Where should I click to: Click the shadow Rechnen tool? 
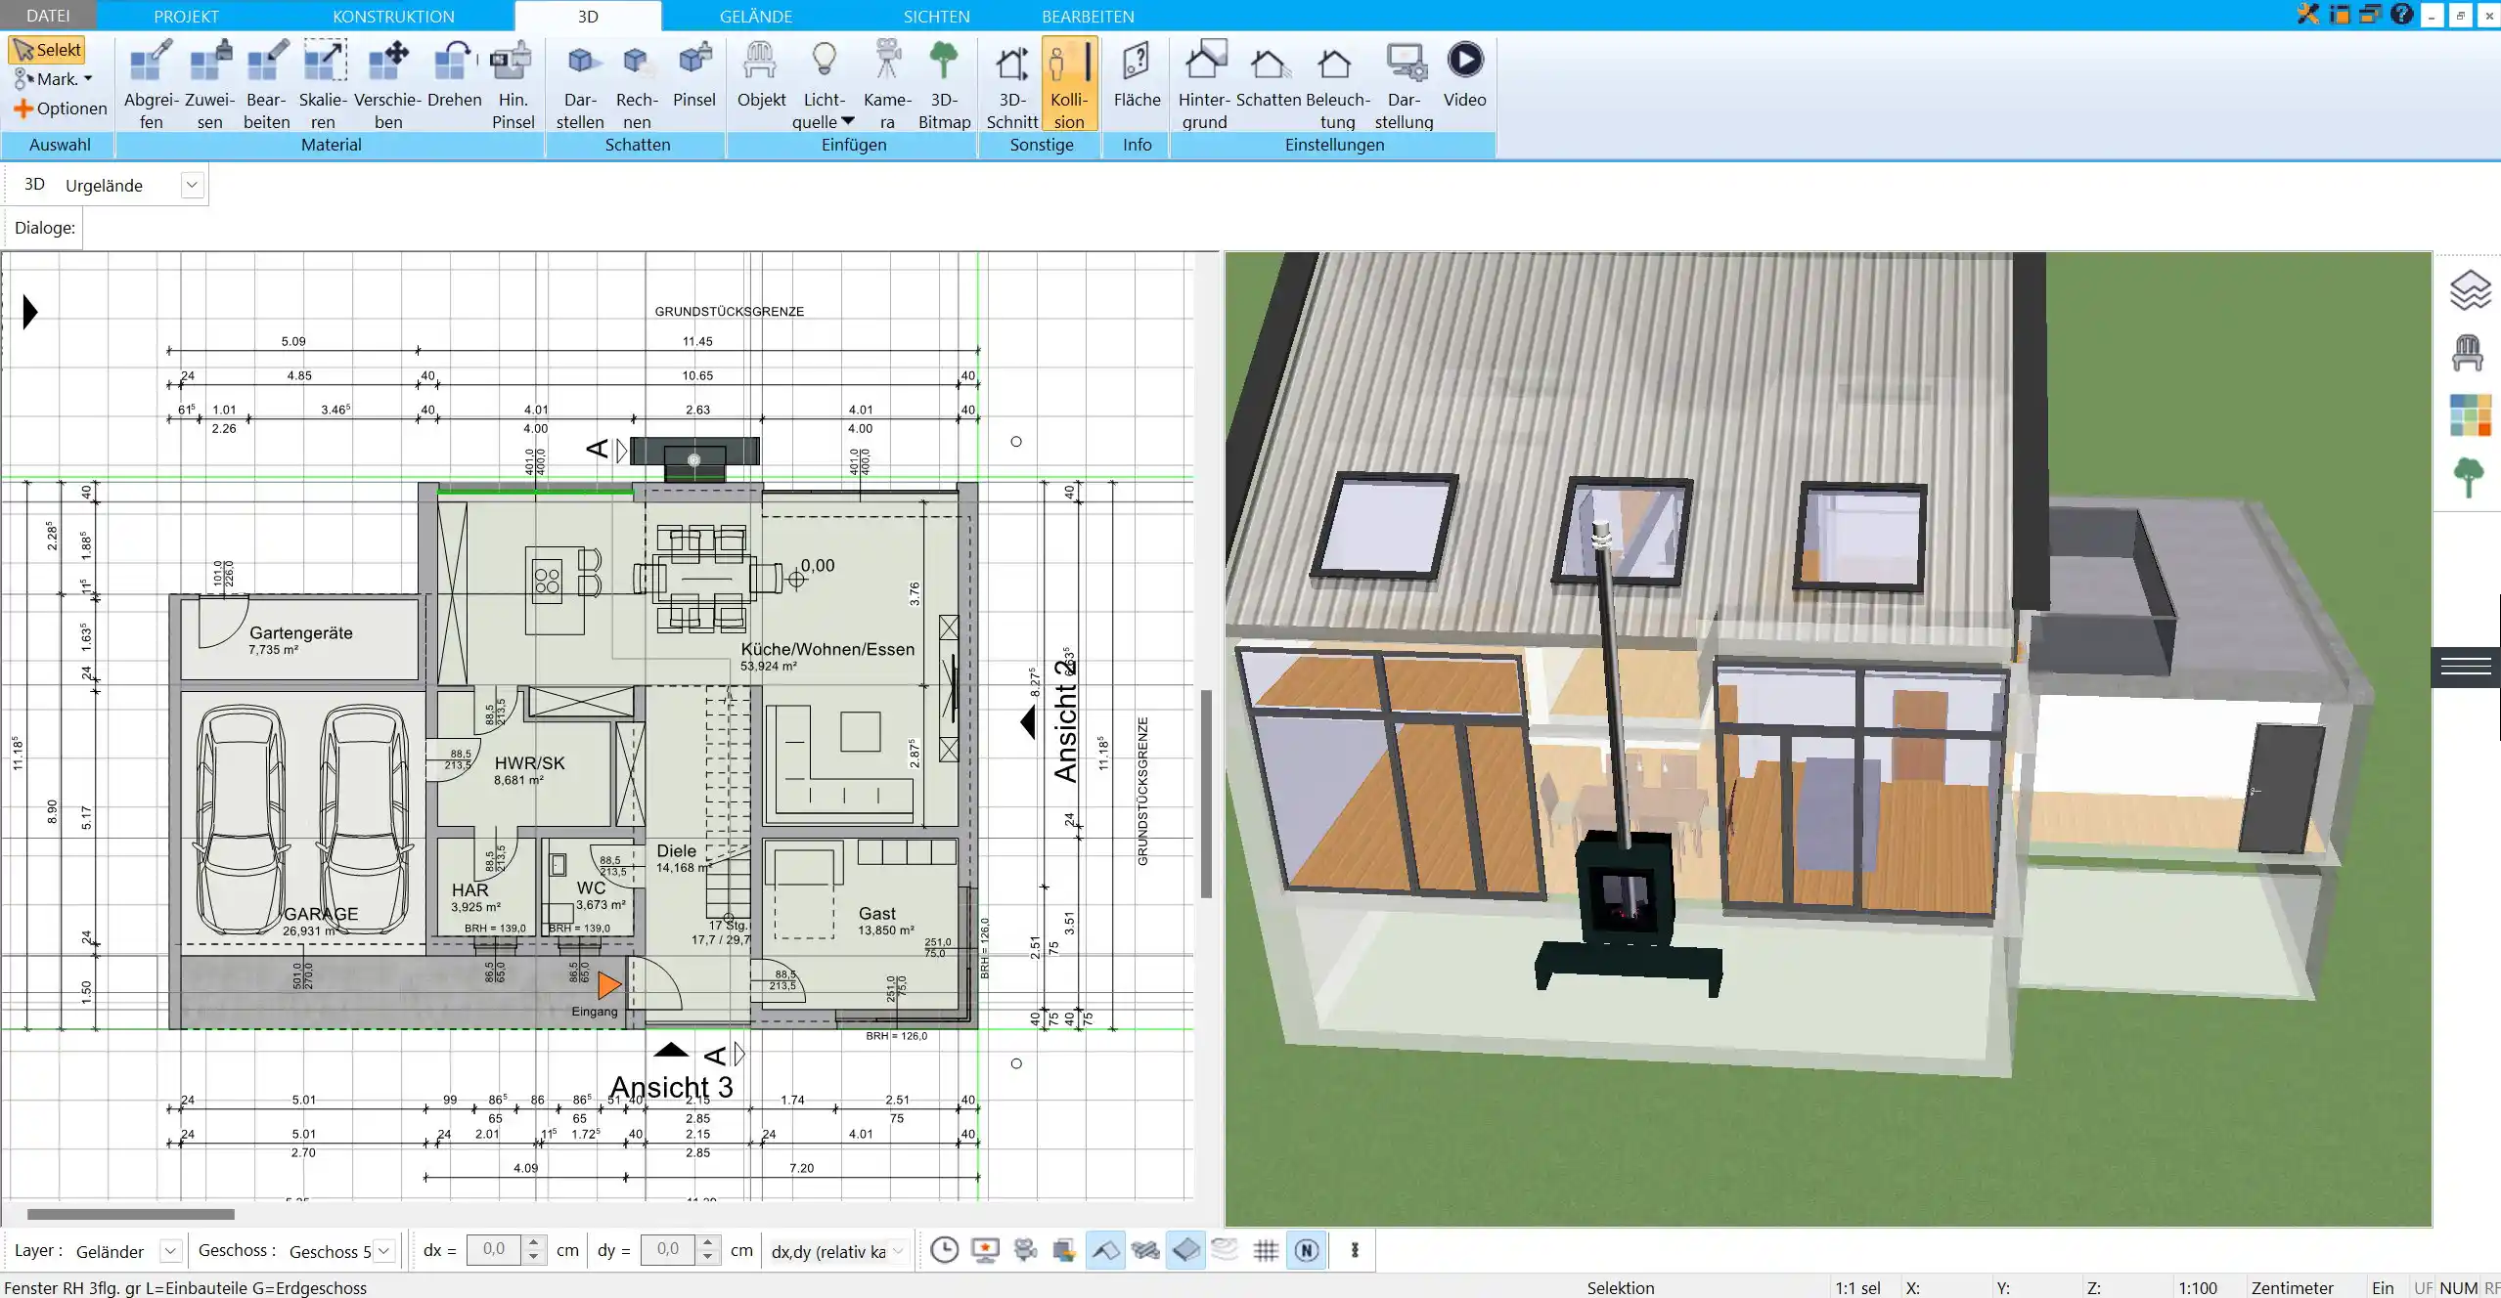click(x=637, y=84)
